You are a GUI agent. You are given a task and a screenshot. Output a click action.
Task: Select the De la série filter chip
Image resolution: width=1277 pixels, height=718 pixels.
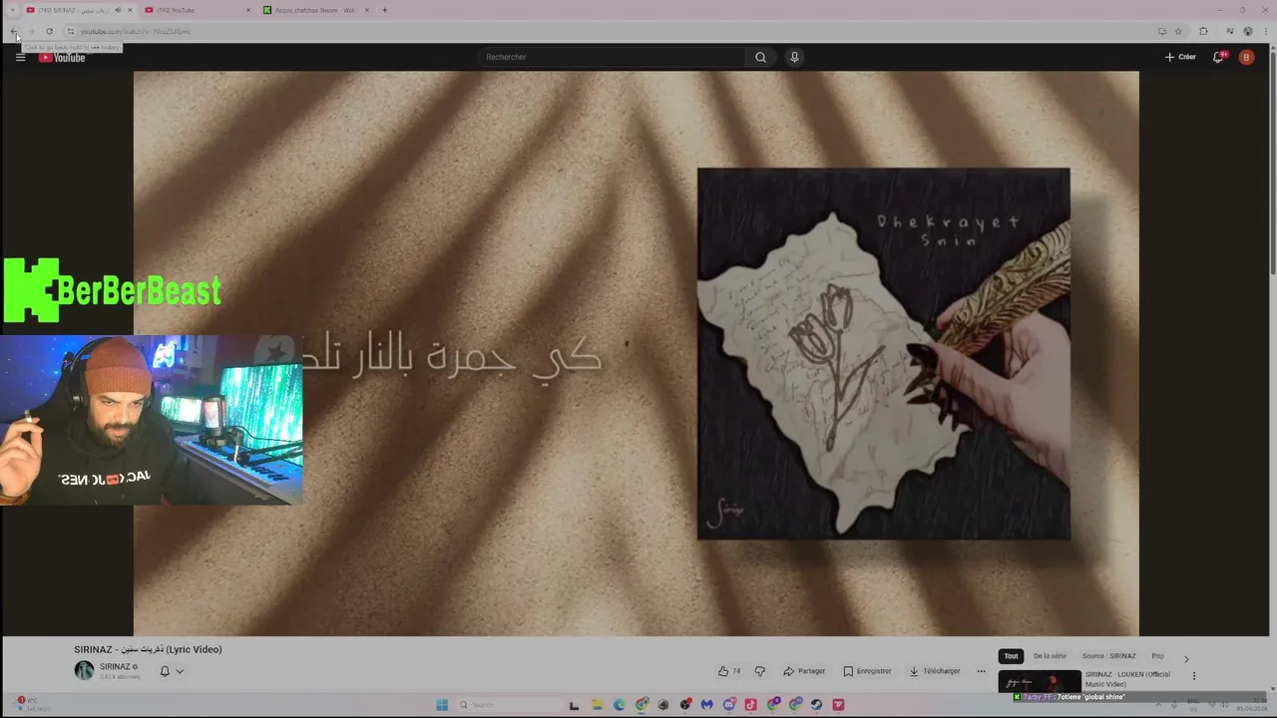[1050, 656]
